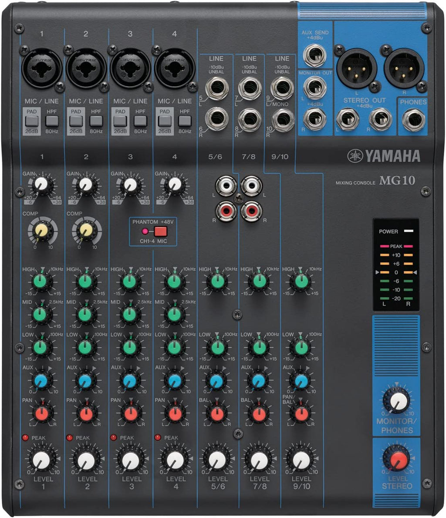Click the channel 2 HIGH 10kHz EQ knob

click(85, 281)
